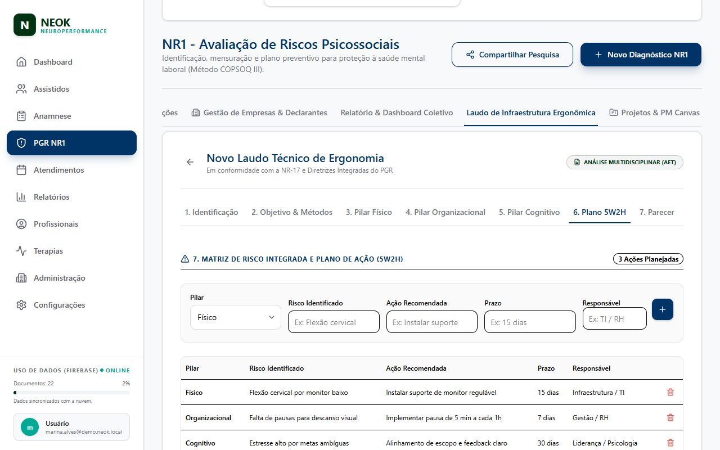Select step 6. Plano 5W2H

(x=600, y=212)
